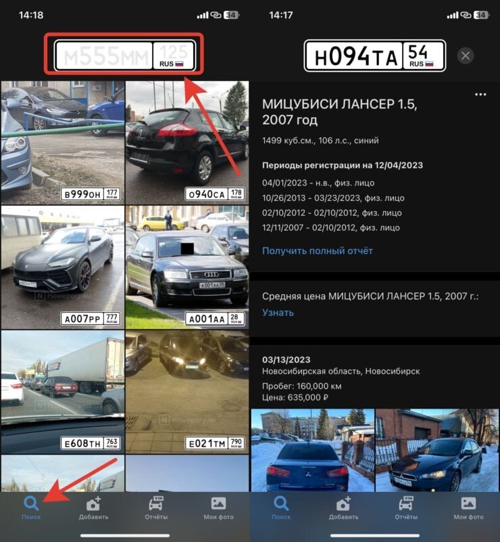Open the three-dots more options menu
Viewport: 500px width, 542px height.
[480, 94]
